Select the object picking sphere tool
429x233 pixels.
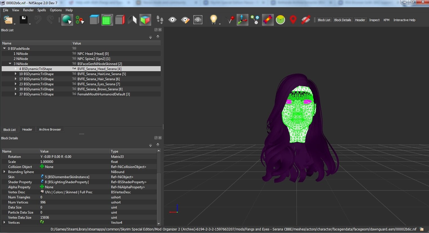coord(67,20)
